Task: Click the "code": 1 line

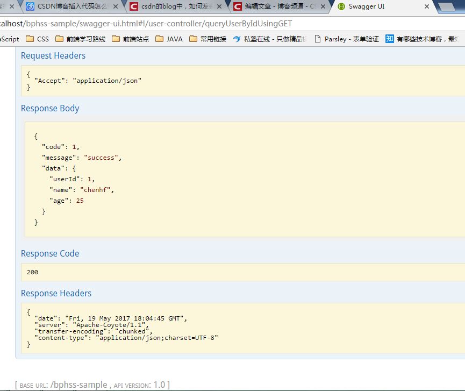Action: click(x=61, y=147)
